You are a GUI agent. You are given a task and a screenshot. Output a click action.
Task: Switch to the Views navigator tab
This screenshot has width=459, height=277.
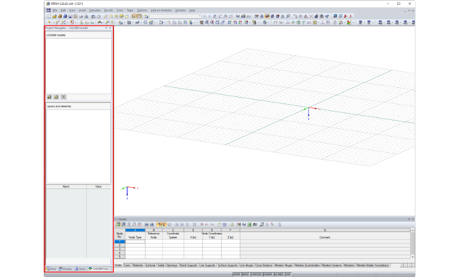coord(80,269)
